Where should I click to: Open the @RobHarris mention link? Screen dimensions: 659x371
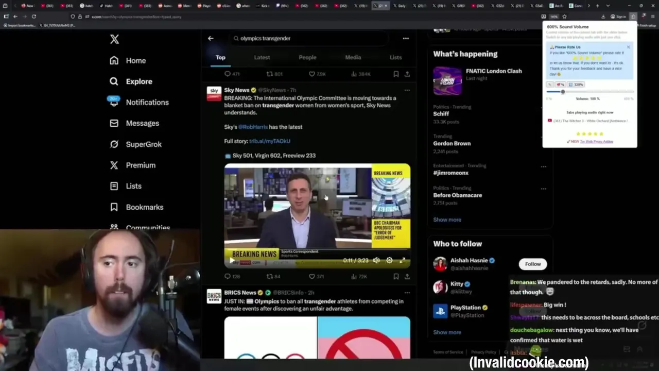click(x=253, y=127)
